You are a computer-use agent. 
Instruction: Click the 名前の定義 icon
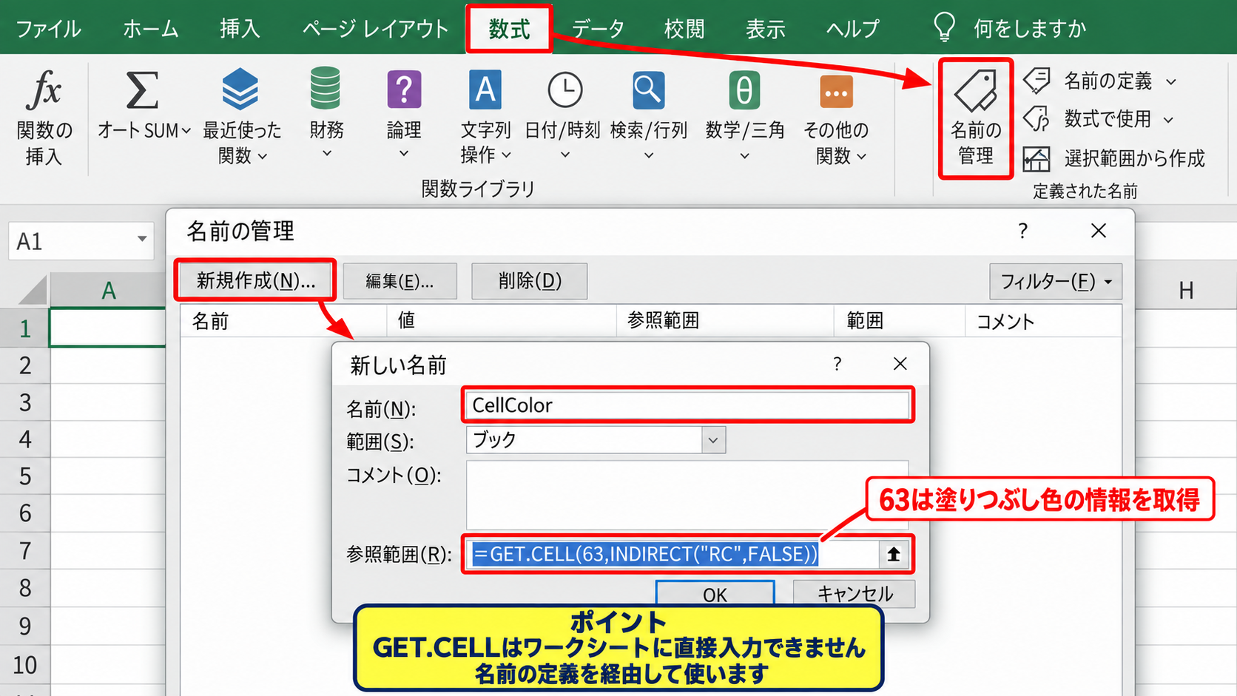tap(1037, 80)
